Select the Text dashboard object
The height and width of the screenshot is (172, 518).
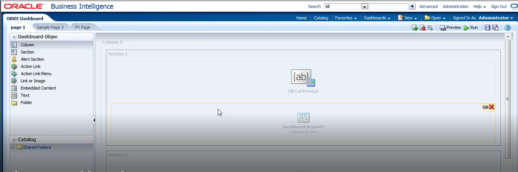[25, 95]
